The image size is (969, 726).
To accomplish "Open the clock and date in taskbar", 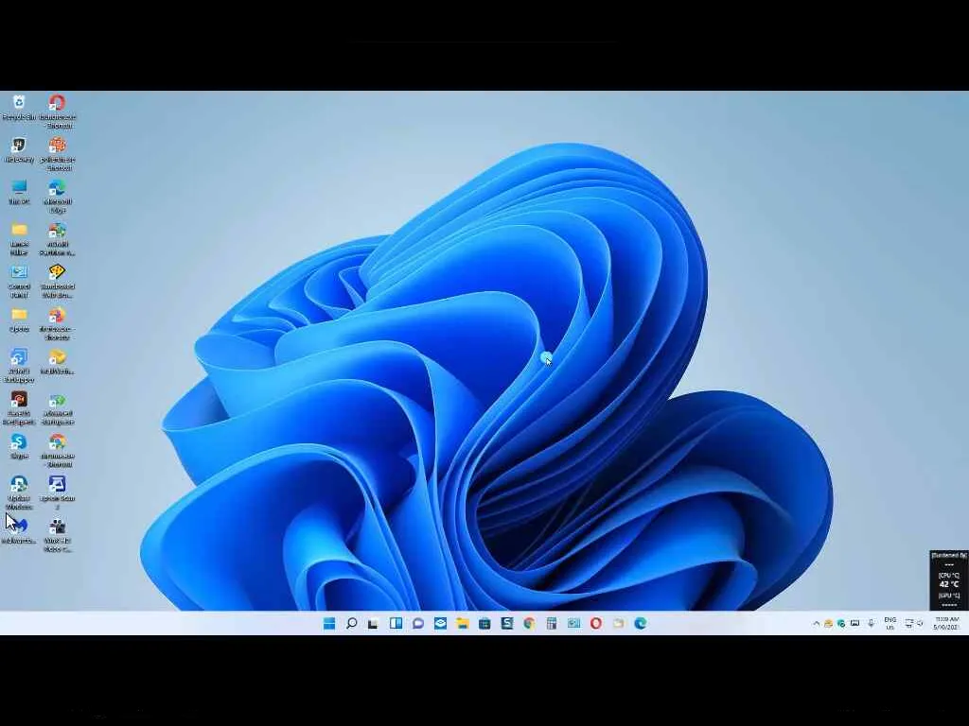I will click(x=946, y=624).
